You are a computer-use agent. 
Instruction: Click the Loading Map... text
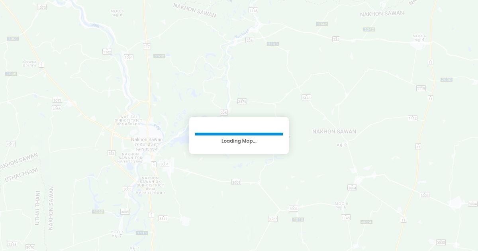click(x=239, y=141)
